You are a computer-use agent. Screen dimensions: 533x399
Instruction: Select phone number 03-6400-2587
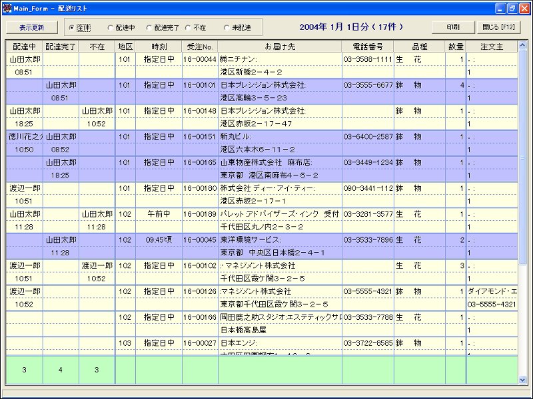pos(368,136)
